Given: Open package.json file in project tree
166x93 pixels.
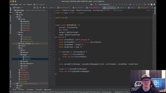Looking at the screenshot, I should click(25, 75).
